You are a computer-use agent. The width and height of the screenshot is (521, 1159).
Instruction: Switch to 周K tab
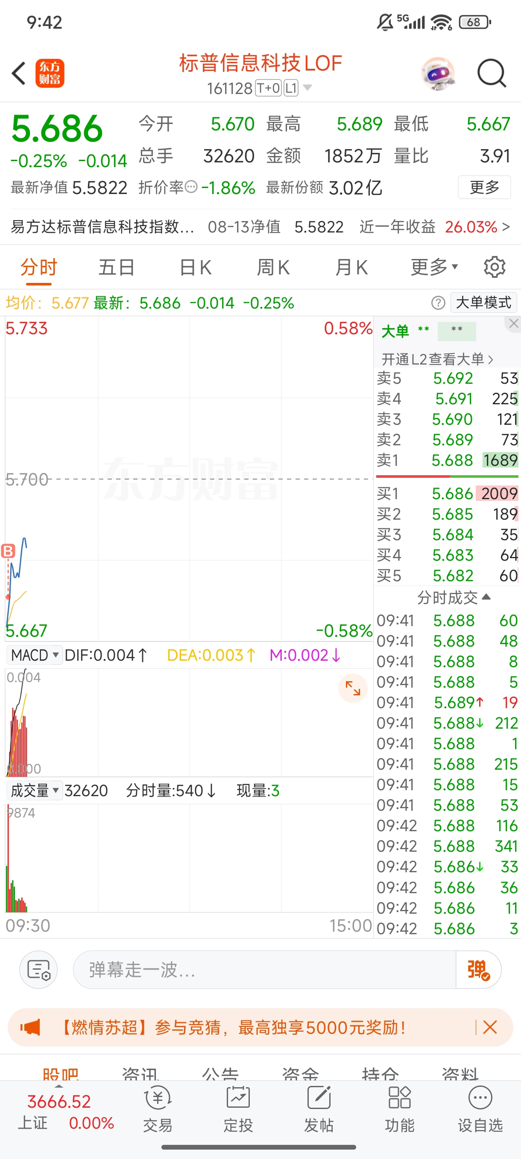[x=273, y=267]
